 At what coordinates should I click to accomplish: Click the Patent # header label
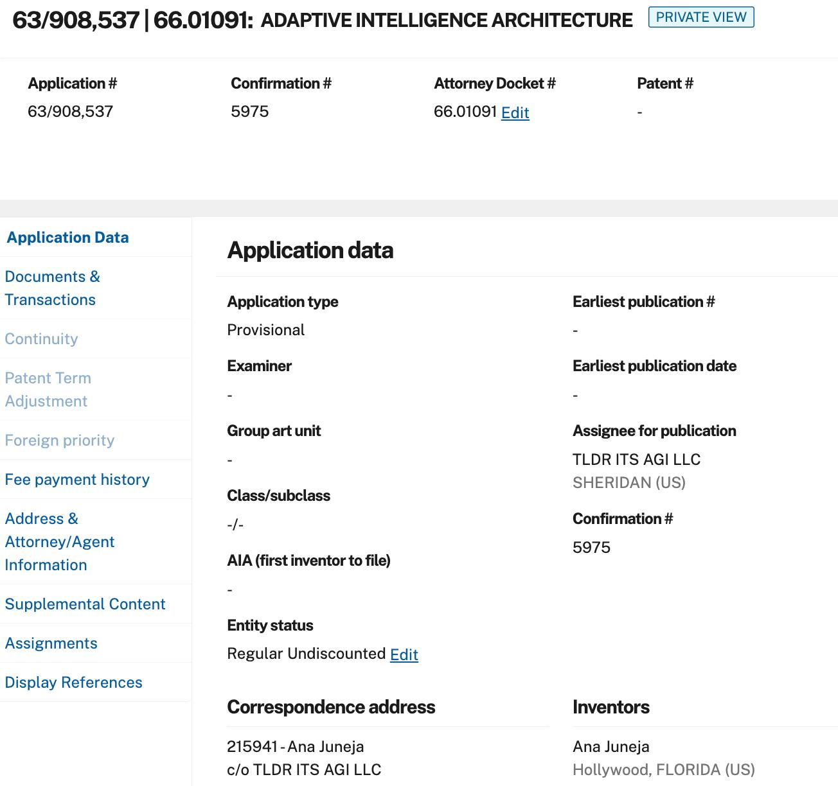tap(665, 83)
